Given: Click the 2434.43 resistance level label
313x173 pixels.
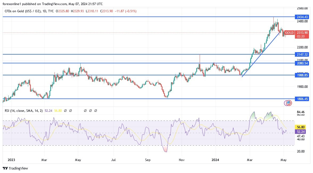Looking at the screenshot, I should click(x=302, y=17).
